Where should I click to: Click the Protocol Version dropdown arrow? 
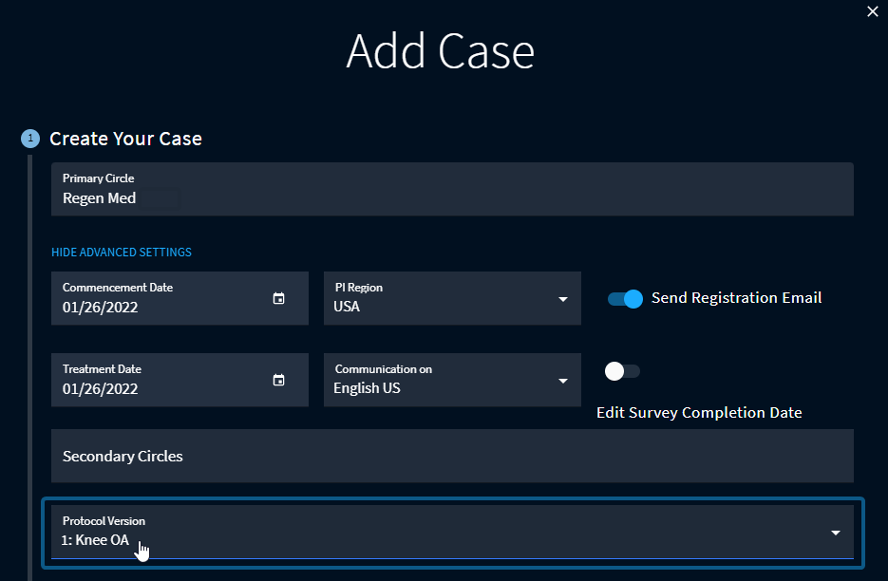[836, 533]
